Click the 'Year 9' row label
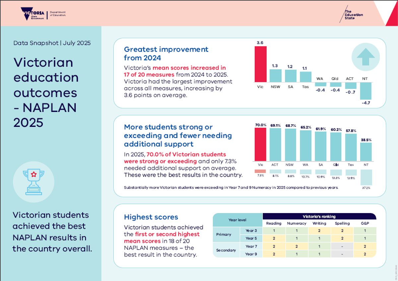Image resolution: width=398 pixels, height=281 pixels. tap(251, 254)
